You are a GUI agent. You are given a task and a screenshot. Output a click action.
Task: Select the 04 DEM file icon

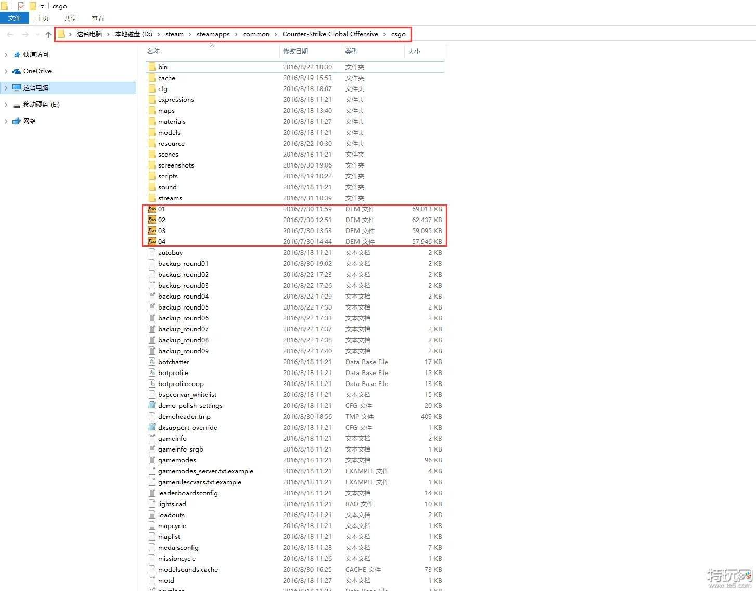point(152,241)
